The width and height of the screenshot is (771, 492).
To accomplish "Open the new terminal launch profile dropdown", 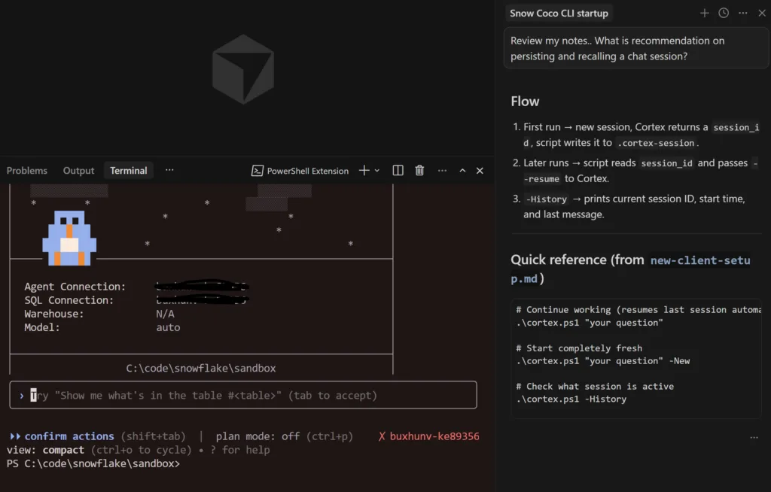I will pyautogui.click(x=377, y=171).
